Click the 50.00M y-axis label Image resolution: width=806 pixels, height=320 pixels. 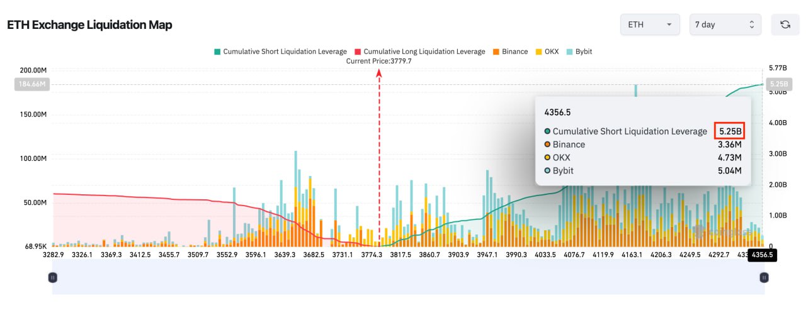click(35, 202)
